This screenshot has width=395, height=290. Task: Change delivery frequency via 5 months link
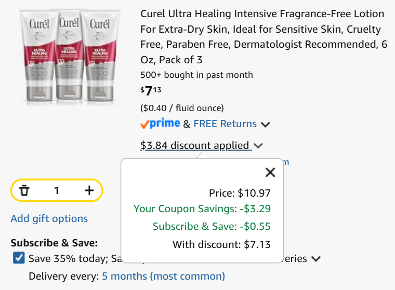163,276
